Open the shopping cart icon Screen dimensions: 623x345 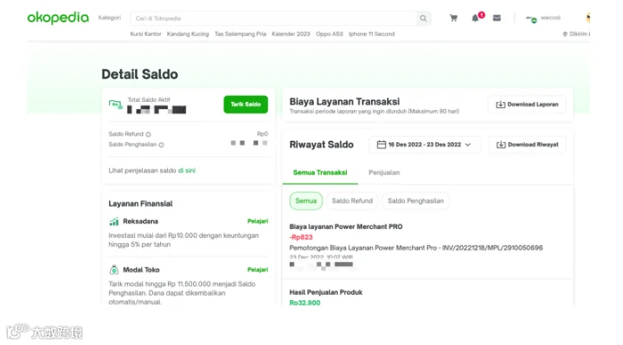tap(453, 18)
